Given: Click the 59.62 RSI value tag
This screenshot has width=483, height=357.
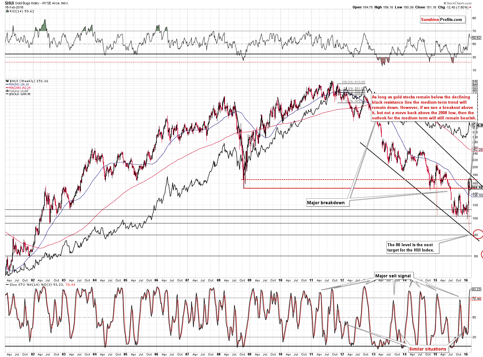Looking at the screenshot, I should (476, 38).
